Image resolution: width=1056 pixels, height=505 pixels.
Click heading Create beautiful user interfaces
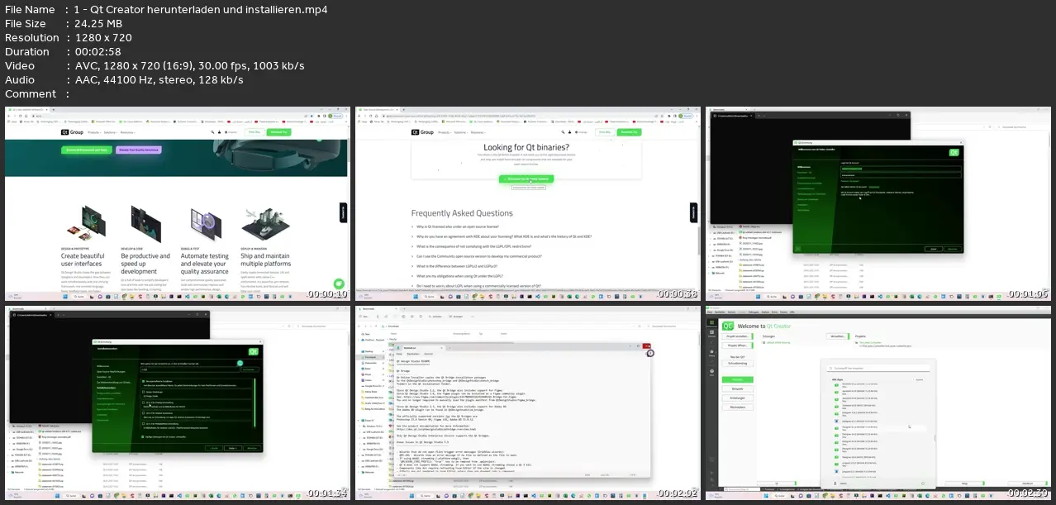(83, 260)
